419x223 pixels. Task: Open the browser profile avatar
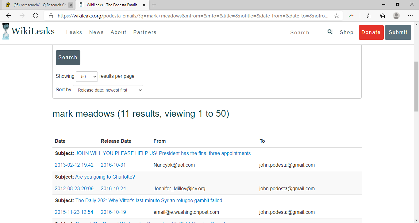coord(396,16)
